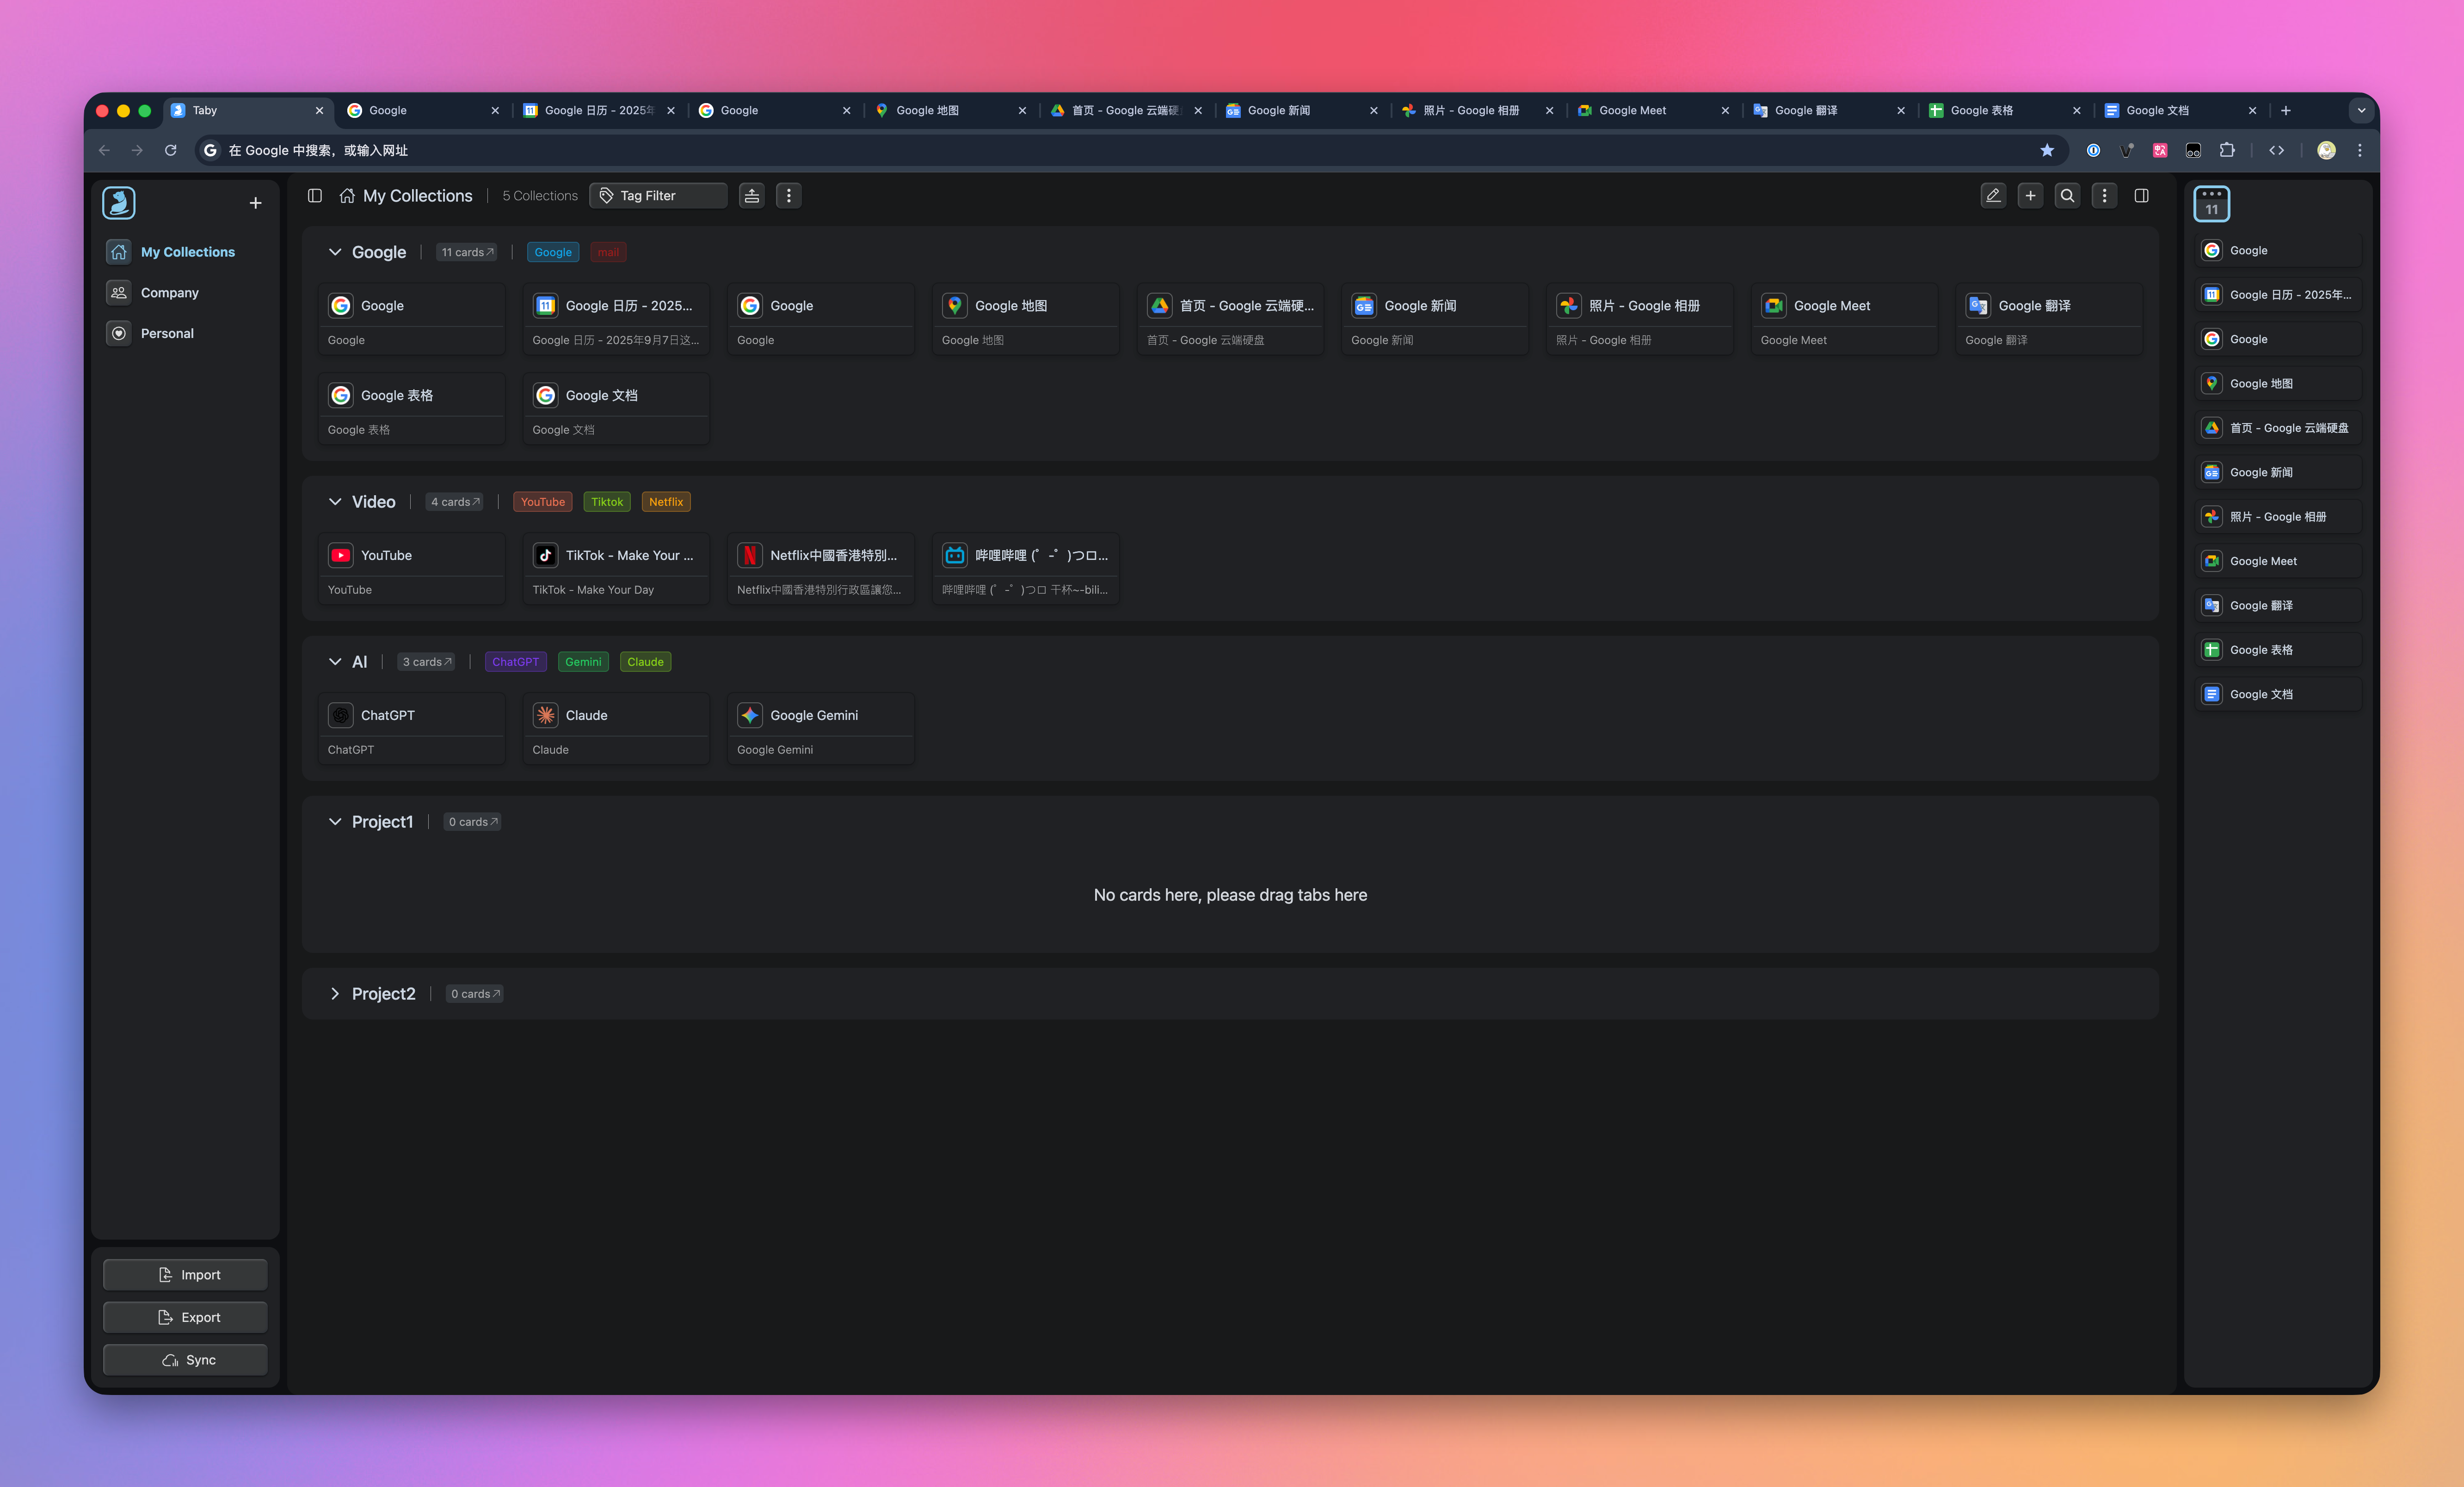The height and width of the screenshot is (1487, 2464).
Task: Open the more options menu next to the search icon
Action: click(x=2104, y=196)
